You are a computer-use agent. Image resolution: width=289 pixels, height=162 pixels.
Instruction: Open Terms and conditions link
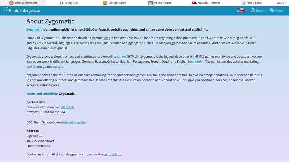coord(42,93)
